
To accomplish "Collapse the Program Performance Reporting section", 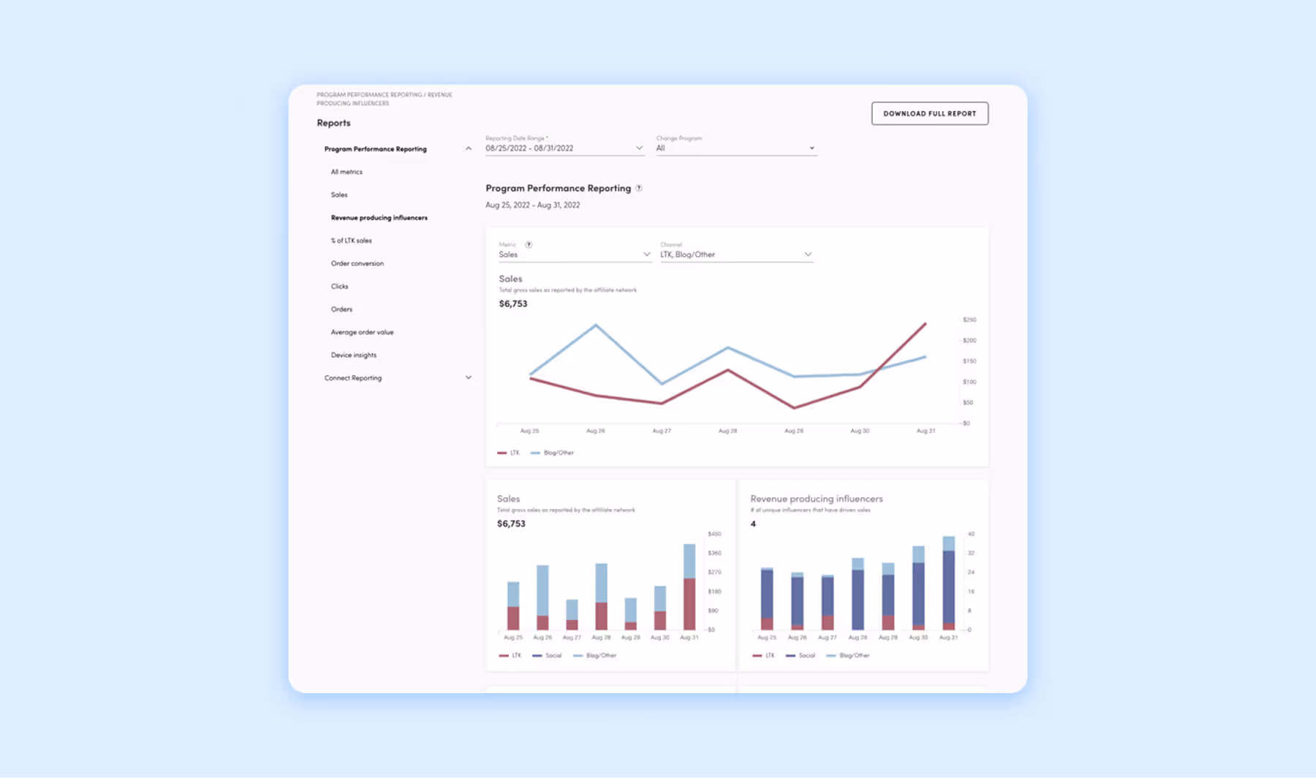I will (x=469, y=148).
